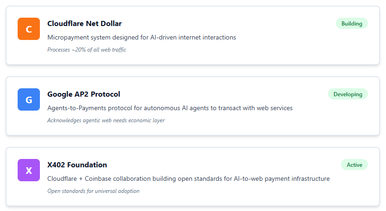Click the "Developing" status badge
This screenshot has width=386, height=211.
click(347, 94)
